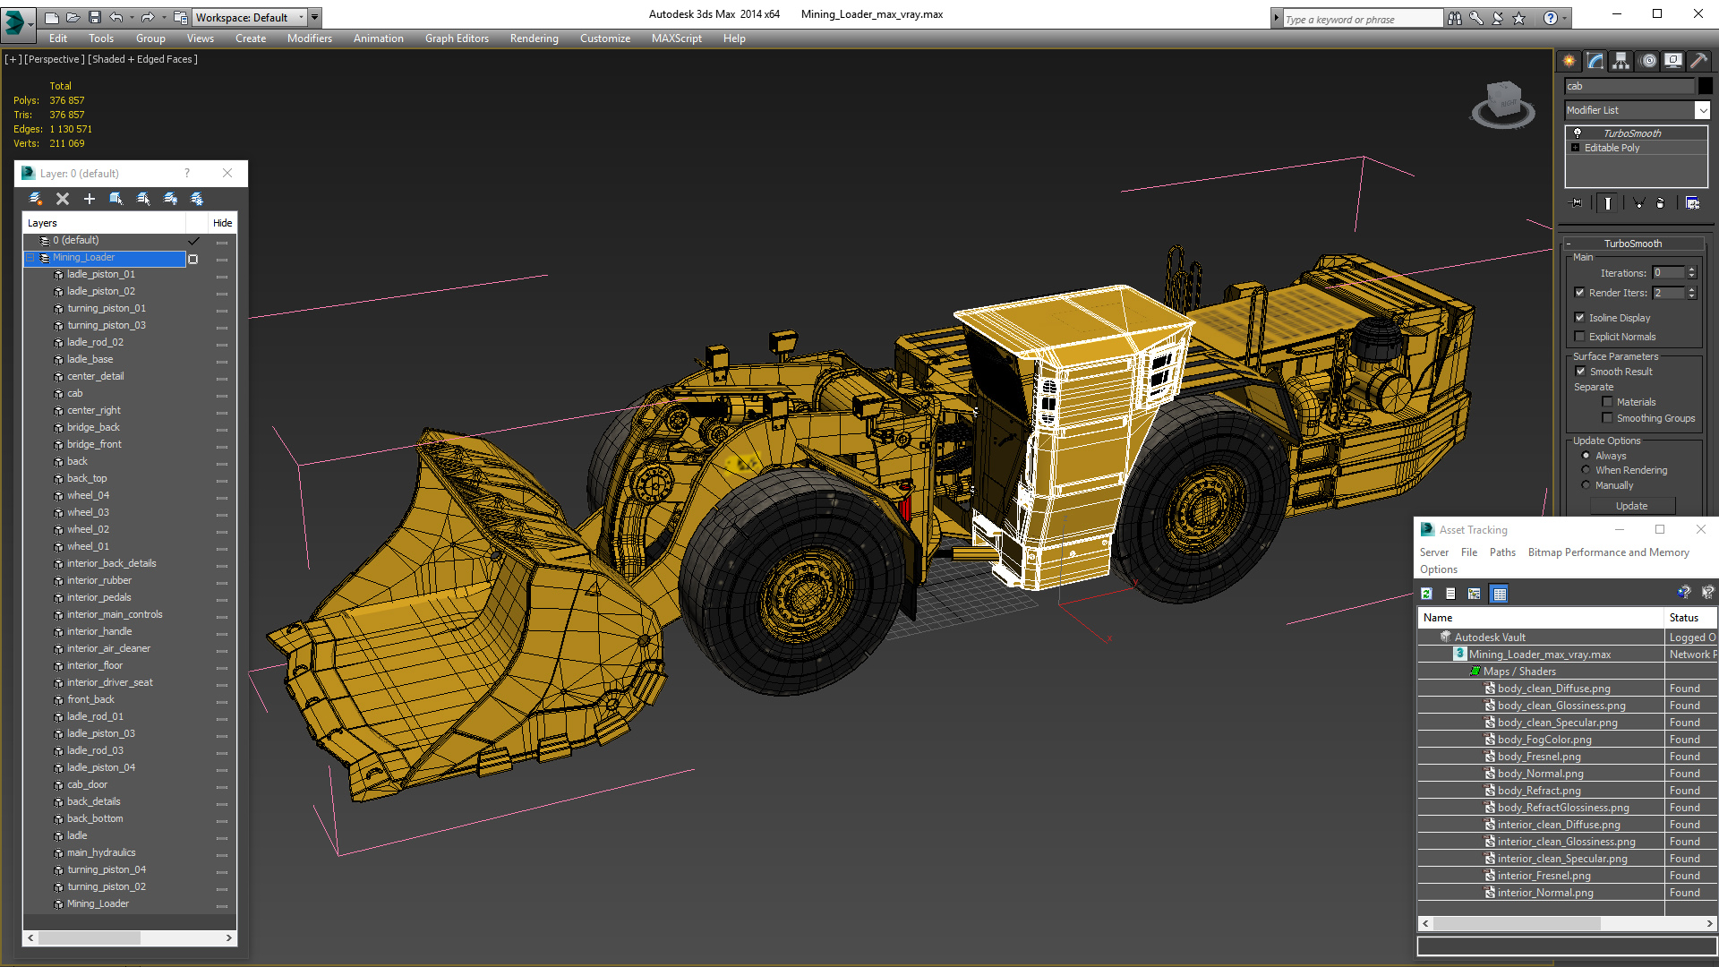Collapse the Mining_Loader layer tree

30,258
